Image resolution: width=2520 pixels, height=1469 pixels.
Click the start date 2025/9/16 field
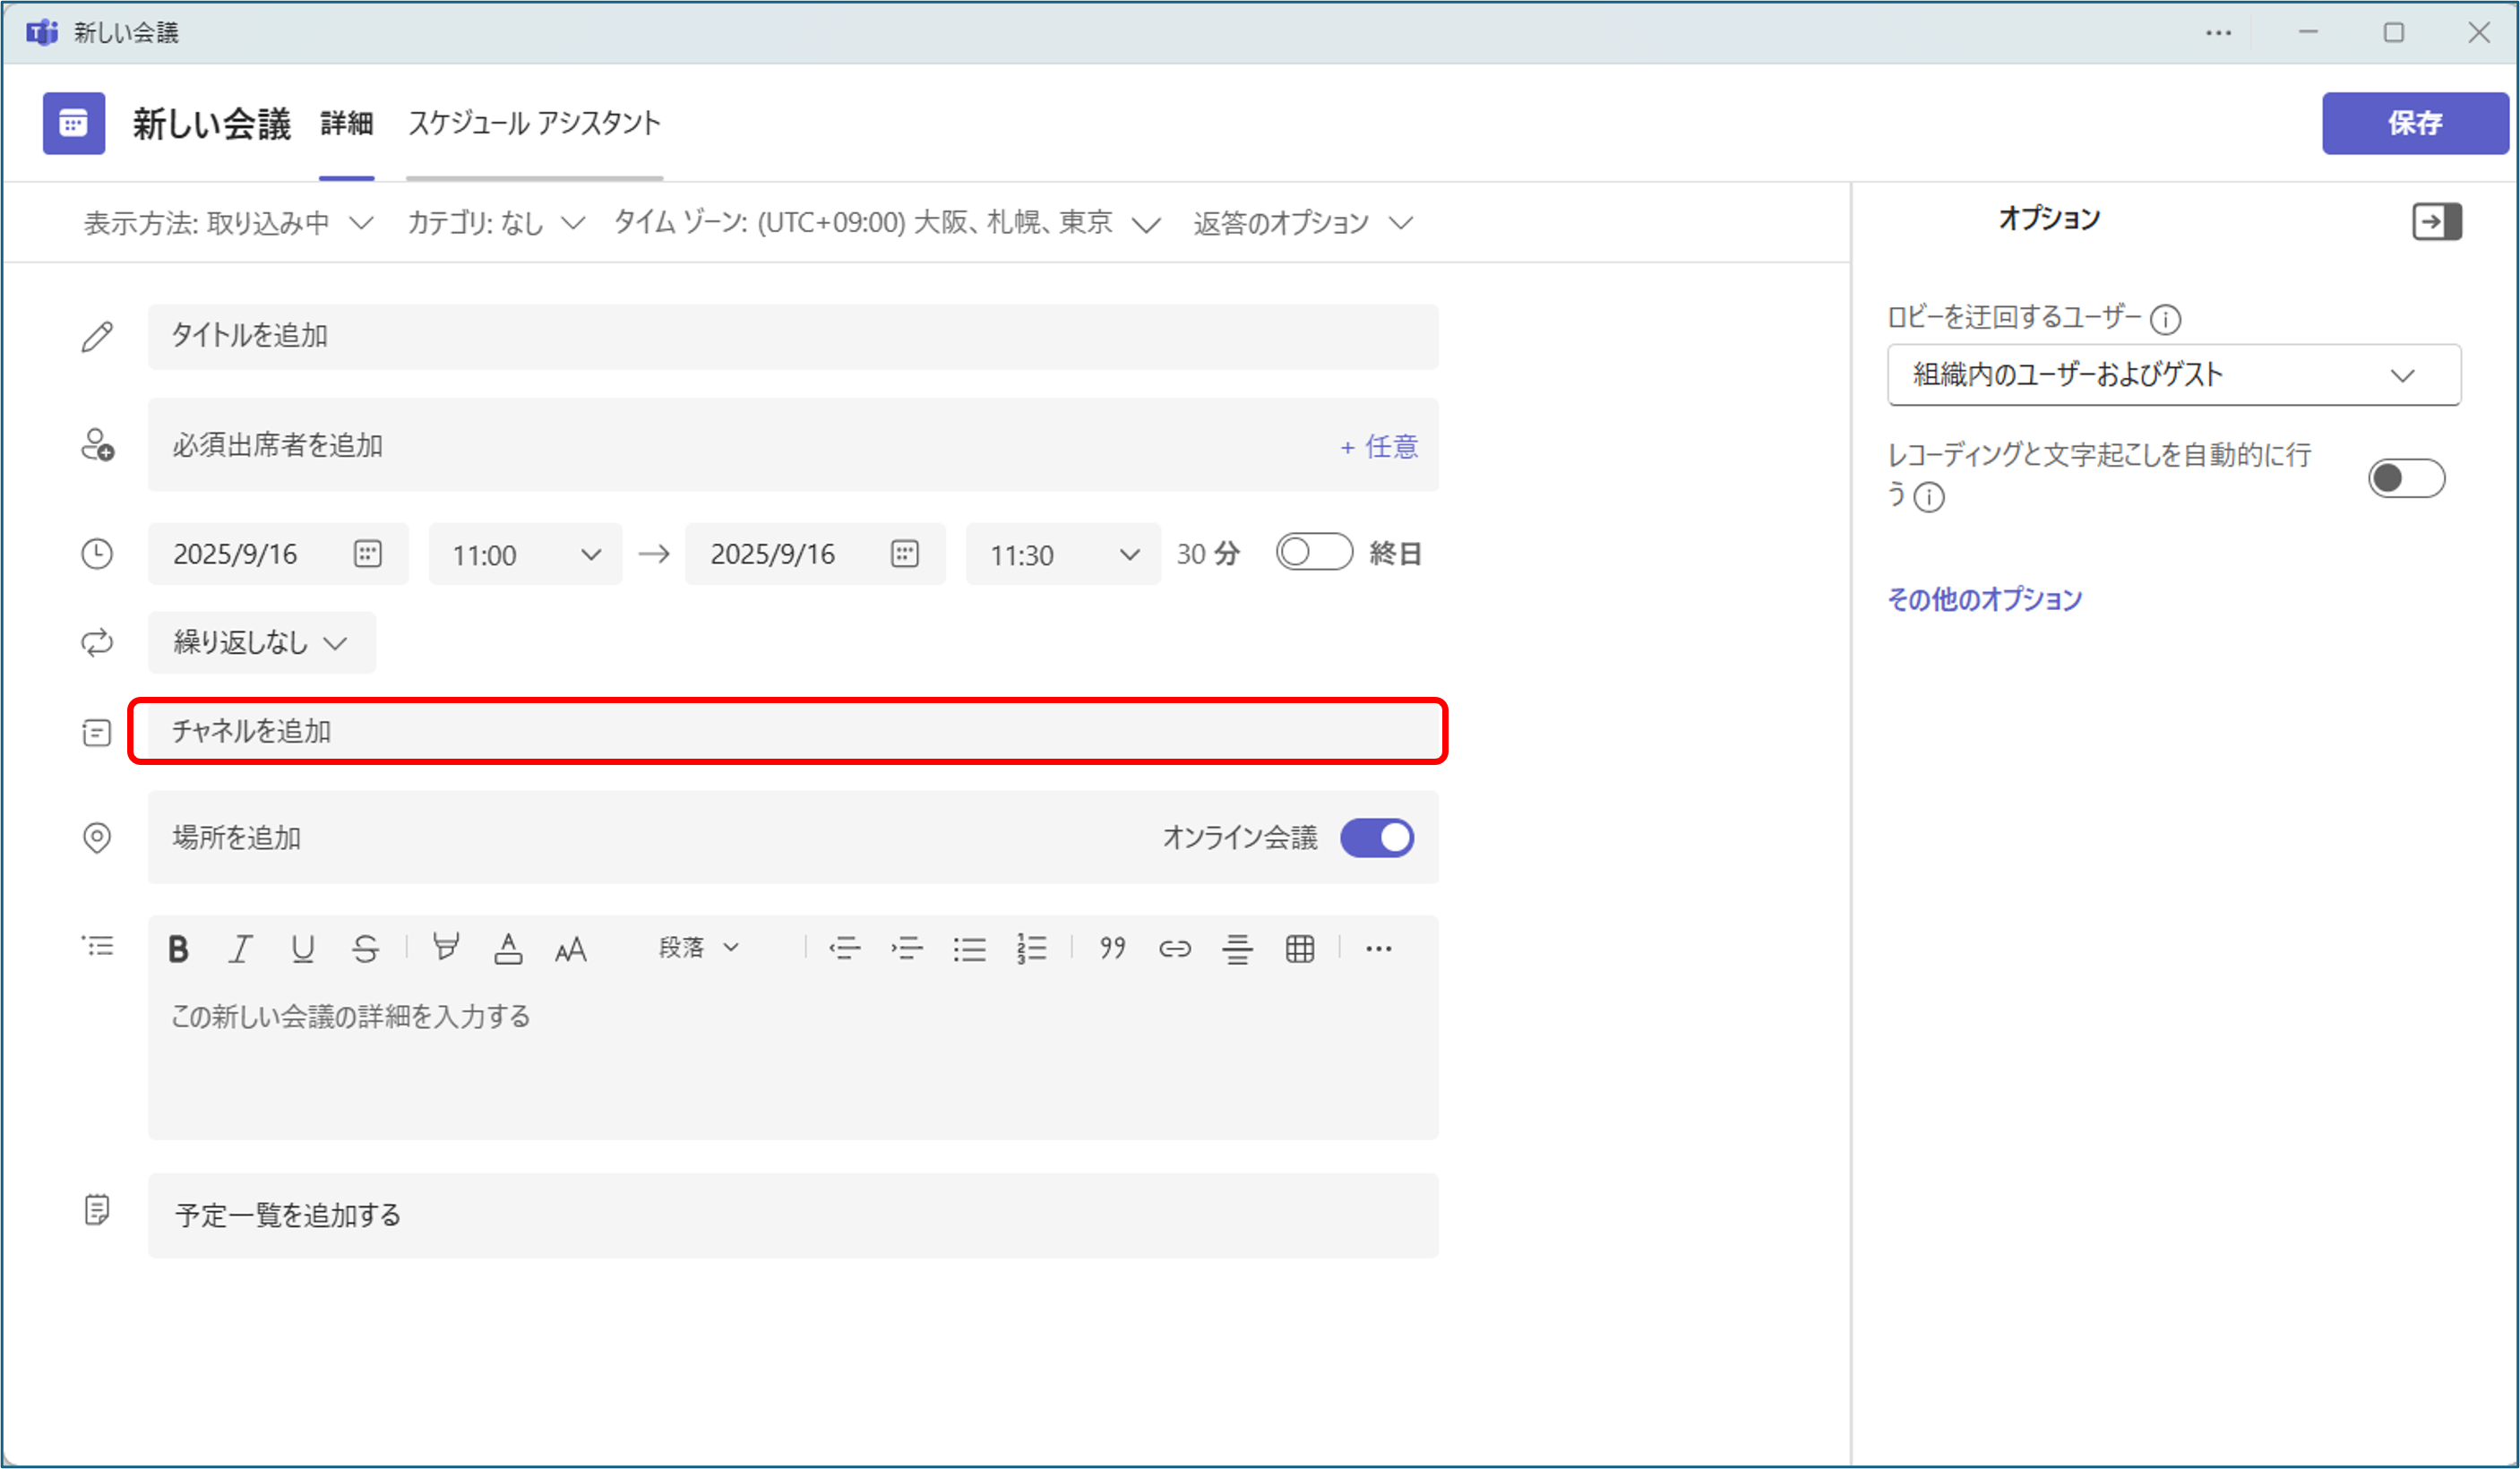[x=278, y=554]
